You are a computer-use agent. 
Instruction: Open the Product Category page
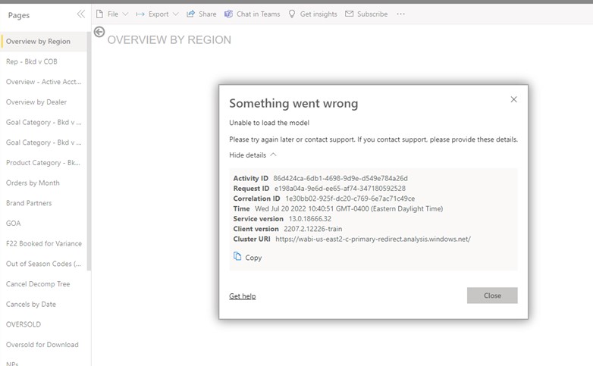[43, 163]
